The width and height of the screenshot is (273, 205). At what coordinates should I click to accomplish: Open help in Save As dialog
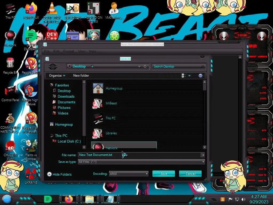pyautogui.click(x=200, y=76)
